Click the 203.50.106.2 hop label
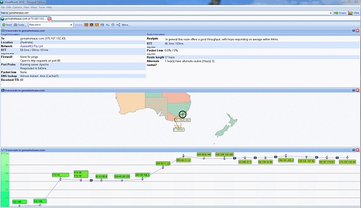Screen dimensions: 361x208 [x=143, y=175]
